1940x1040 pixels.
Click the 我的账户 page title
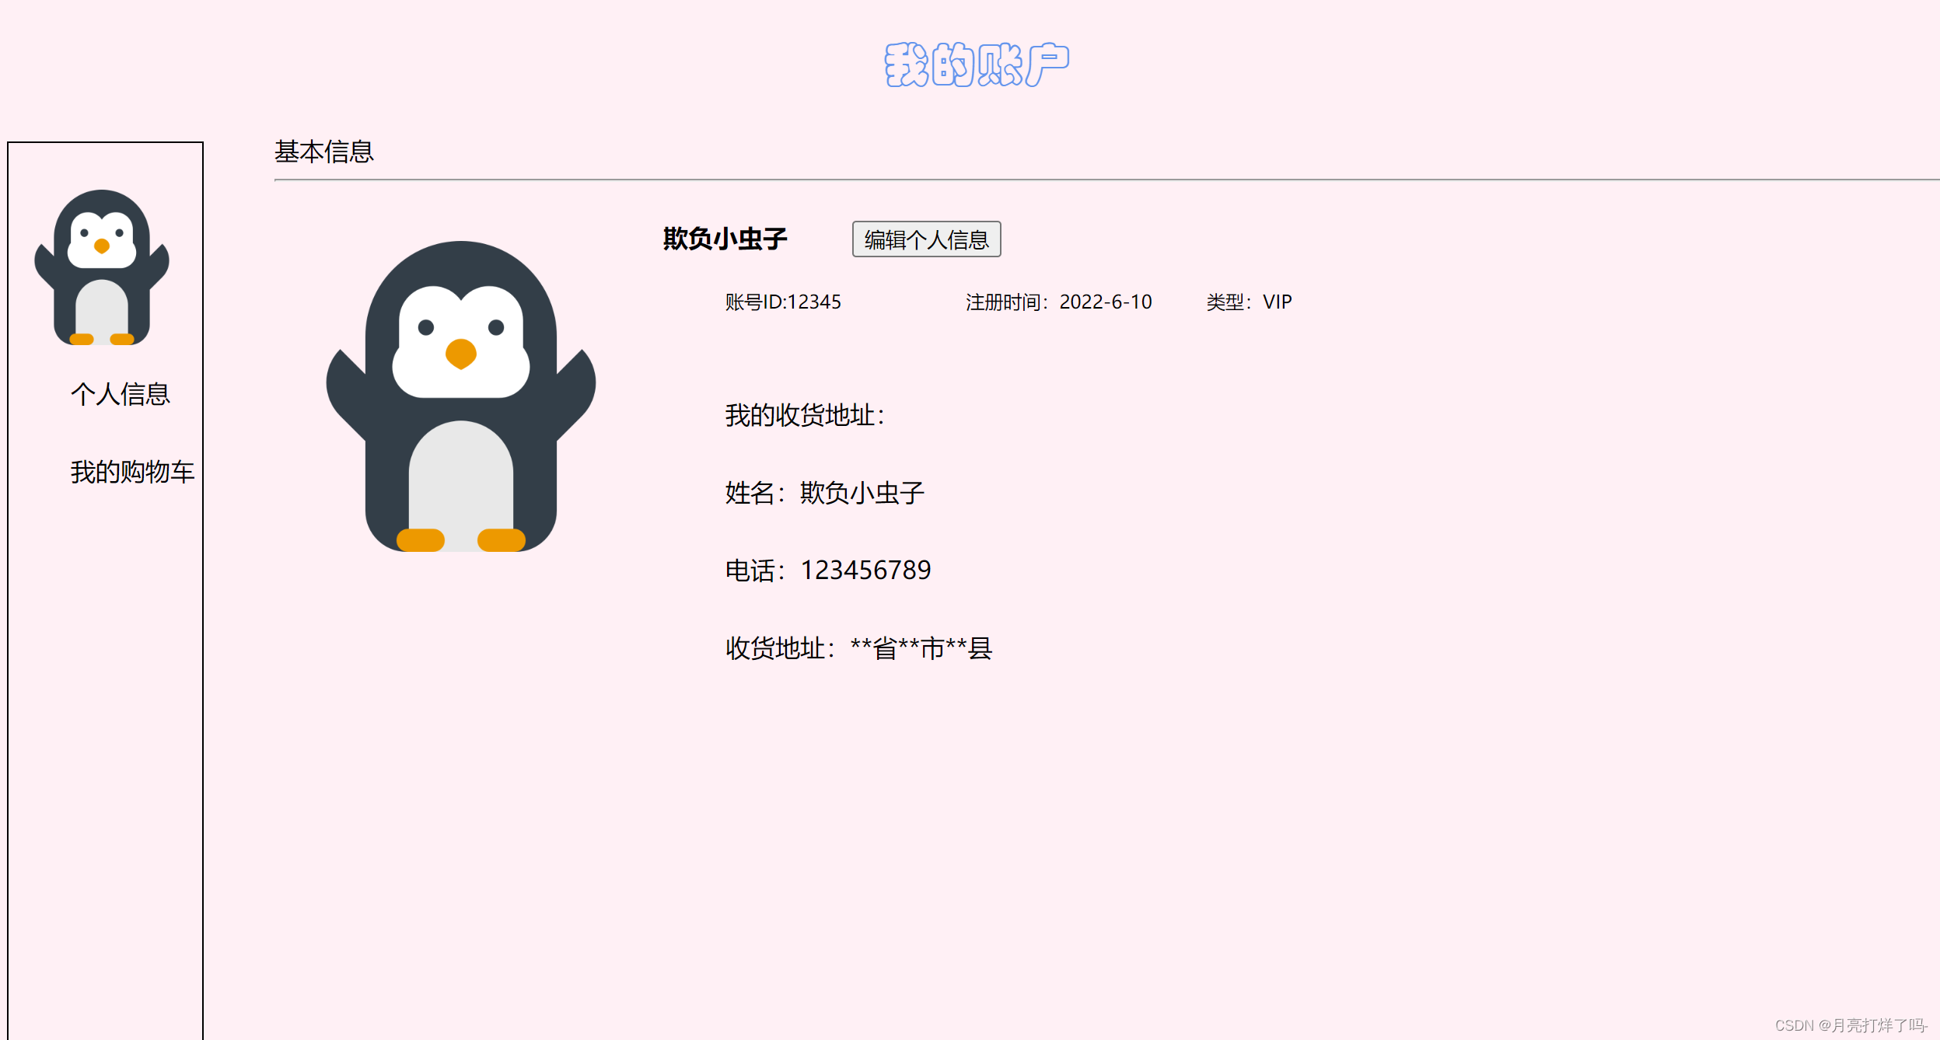click(977, 65)
